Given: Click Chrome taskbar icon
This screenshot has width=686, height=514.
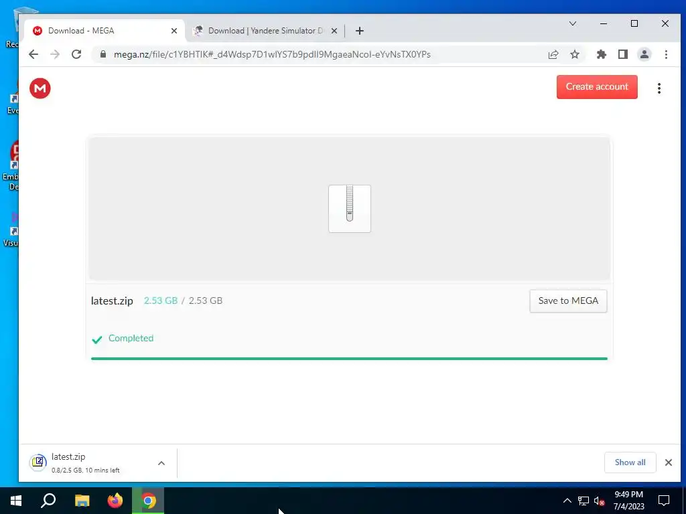Looking at the screenshot, I should (x=148, y=501).
